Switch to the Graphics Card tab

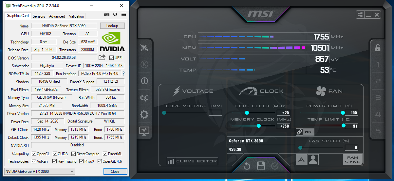[18, 16]
